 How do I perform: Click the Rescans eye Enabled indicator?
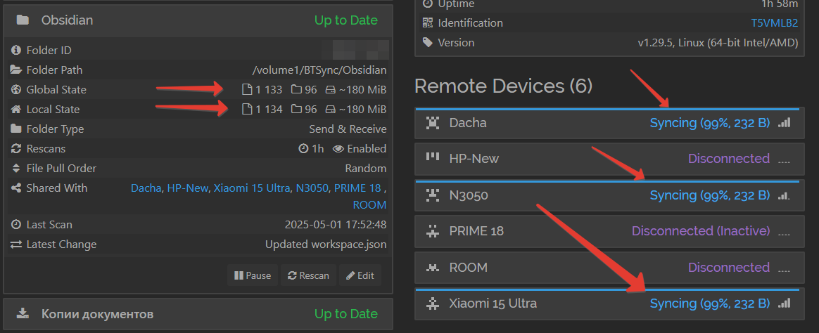click(360, 148)
